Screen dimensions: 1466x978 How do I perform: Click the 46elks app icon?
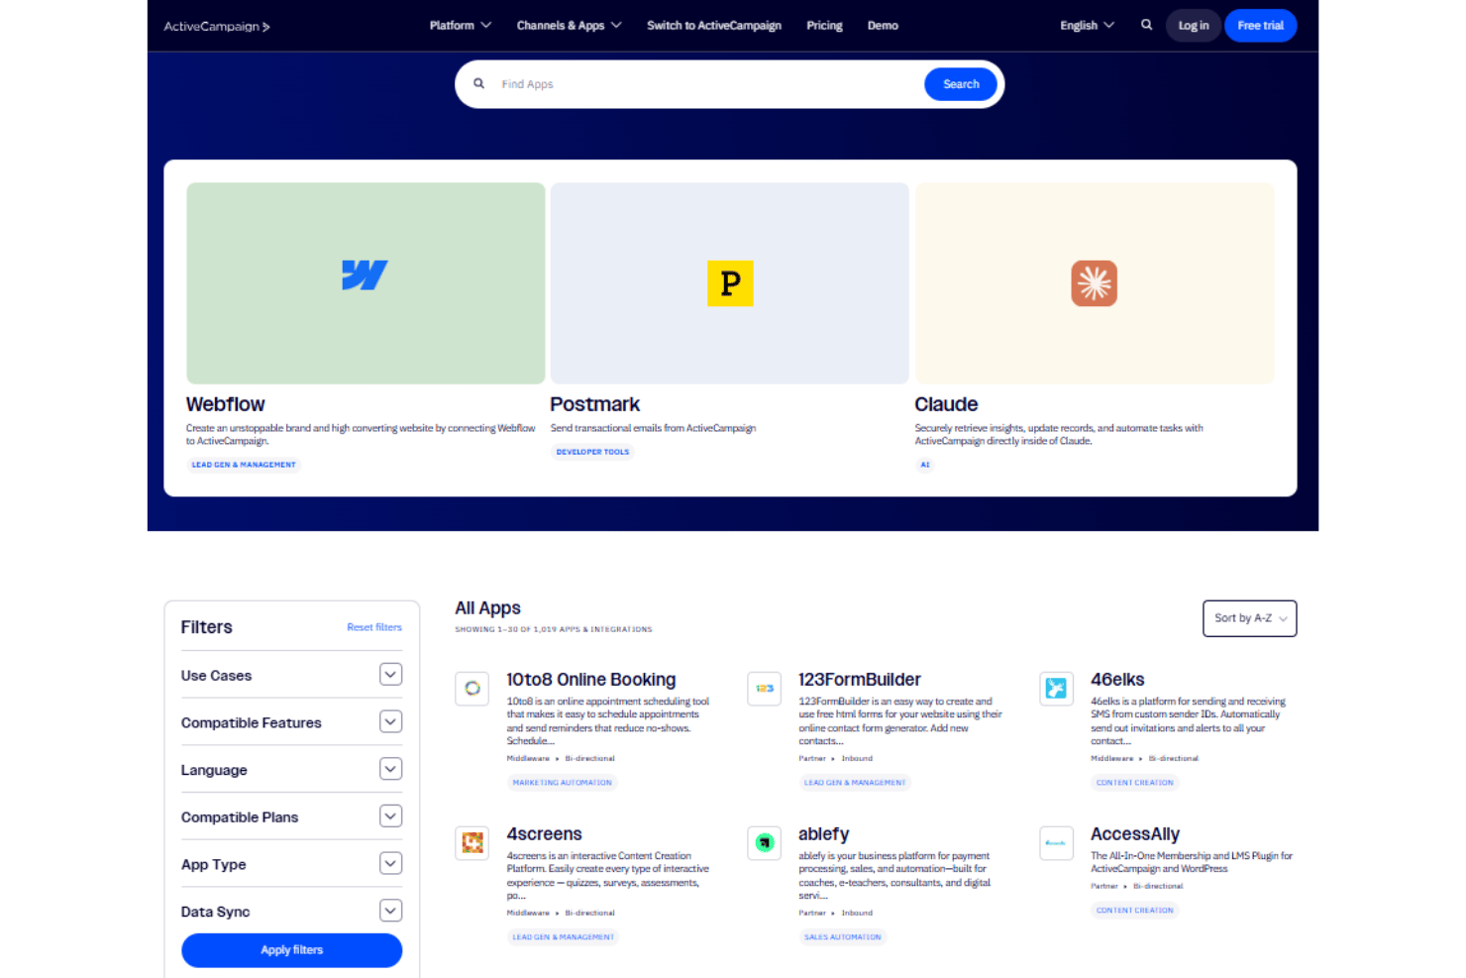pos(1057,689)
